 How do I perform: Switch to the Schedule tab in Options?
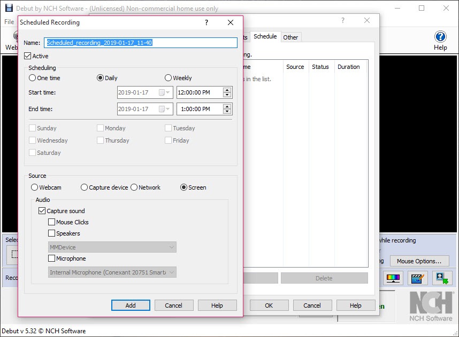[x=265, y=36]
